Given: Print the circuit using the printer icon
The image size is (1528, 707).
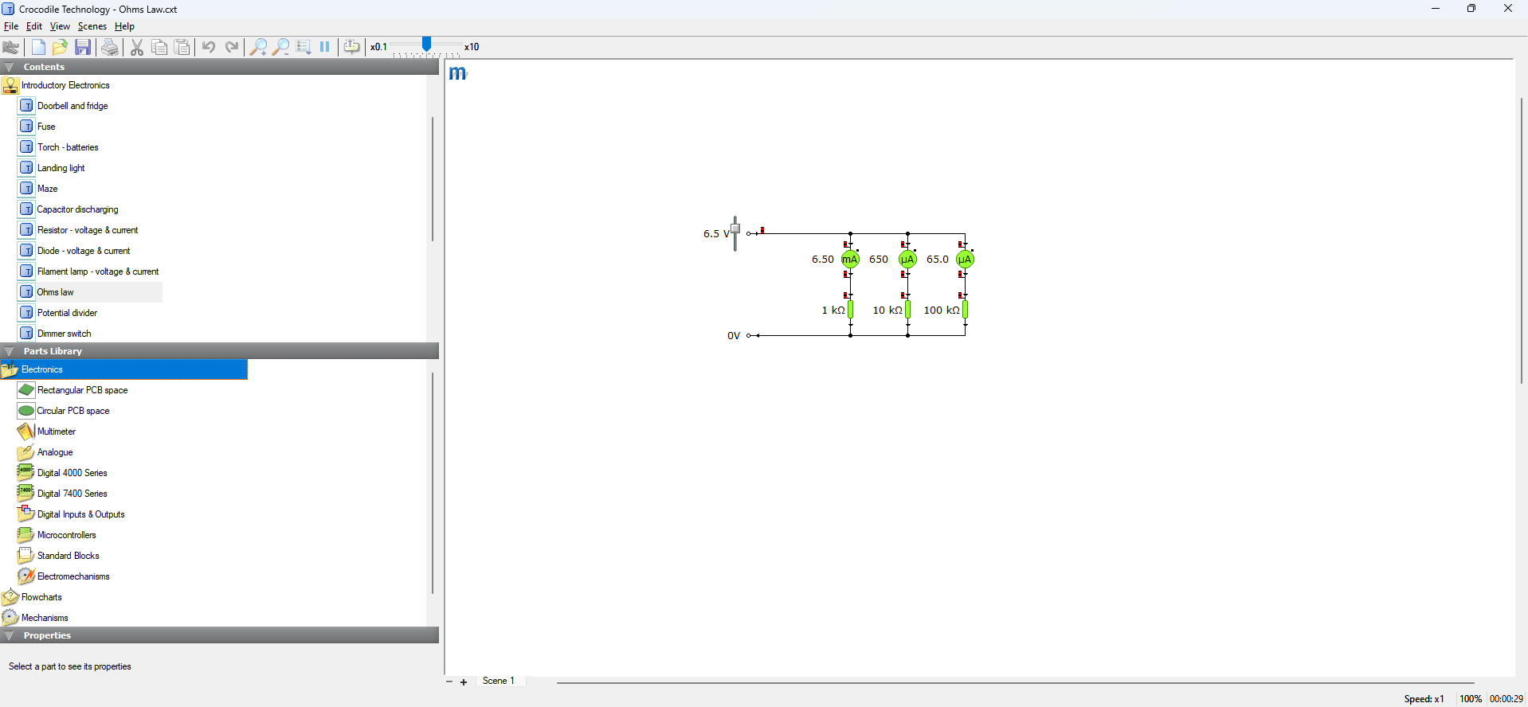Looking at the screenshot, I should 110,47.
